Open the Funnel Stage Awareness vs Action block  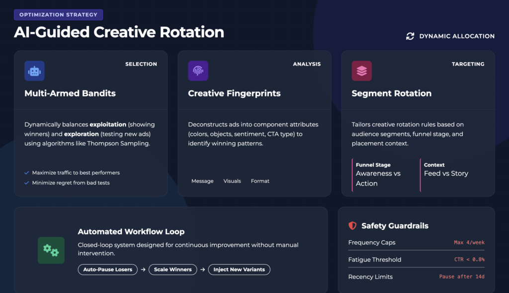383,175
